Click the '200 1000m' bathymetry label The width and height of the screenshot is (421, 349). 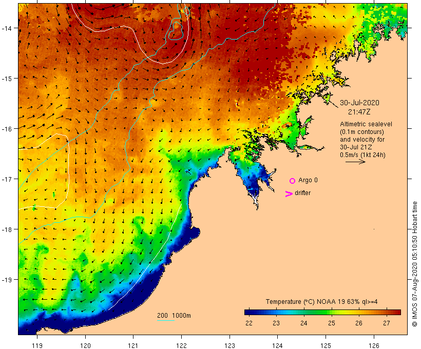[x=174, y=316]
